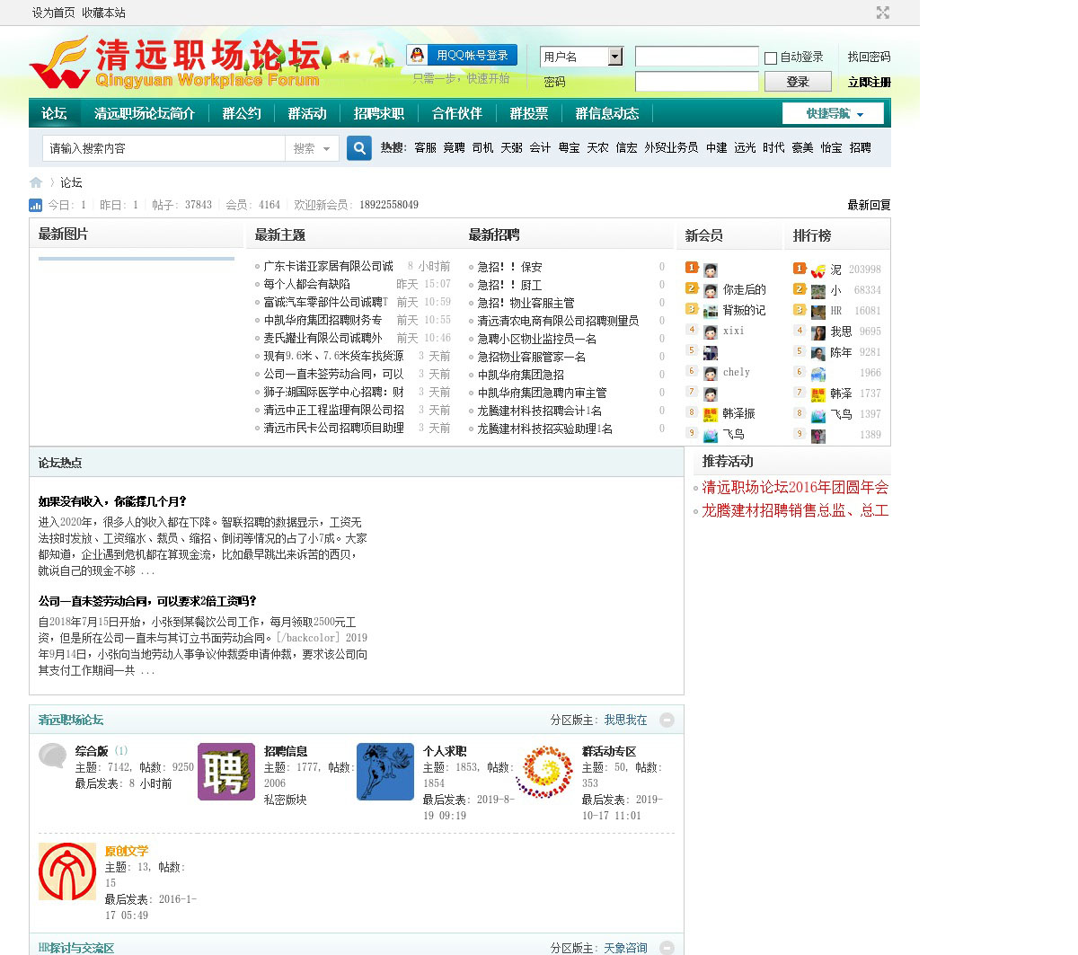Open the 原创文学 red emblem icon
Screen dimensions: 1078x955
click(67, 871)
